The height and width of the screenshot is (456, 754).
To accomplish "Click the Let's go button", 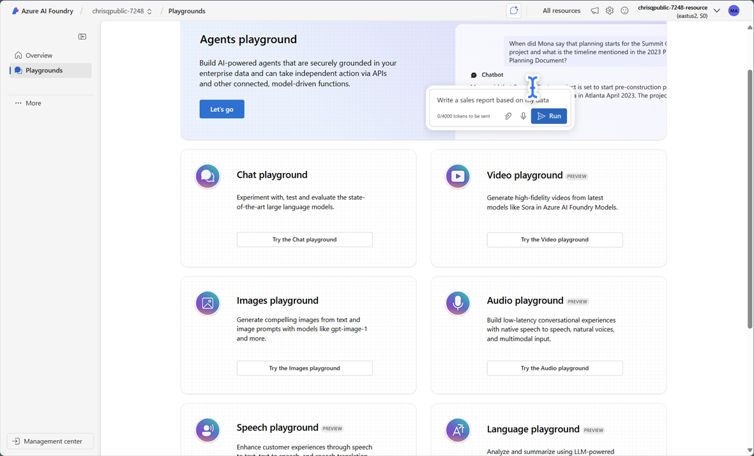I will (222, 109).
